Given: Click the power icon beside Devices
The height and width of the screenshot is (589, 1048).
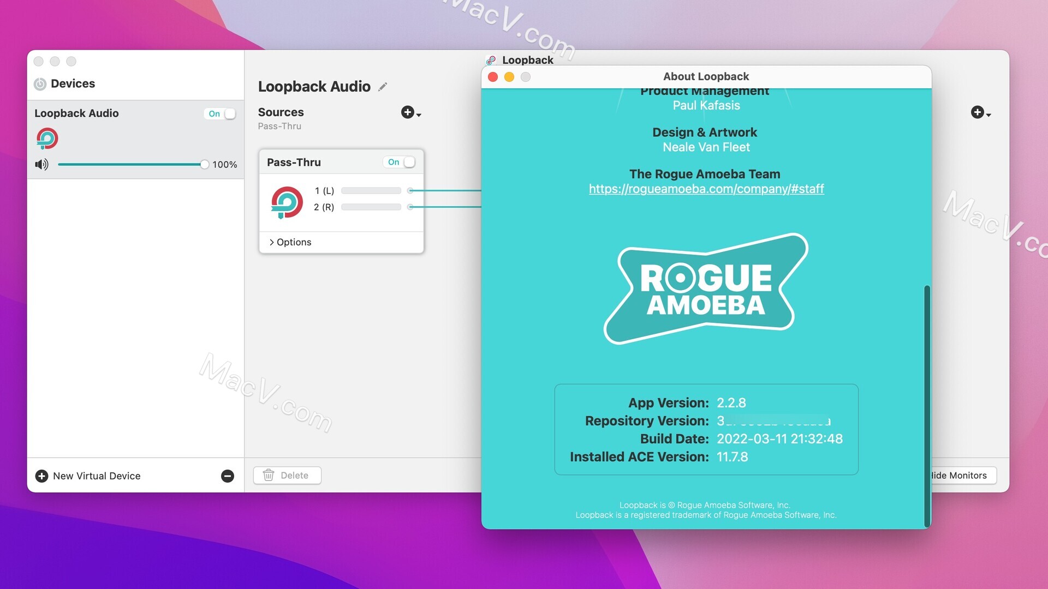Looking at the screenshot, I should click(40, 84).
